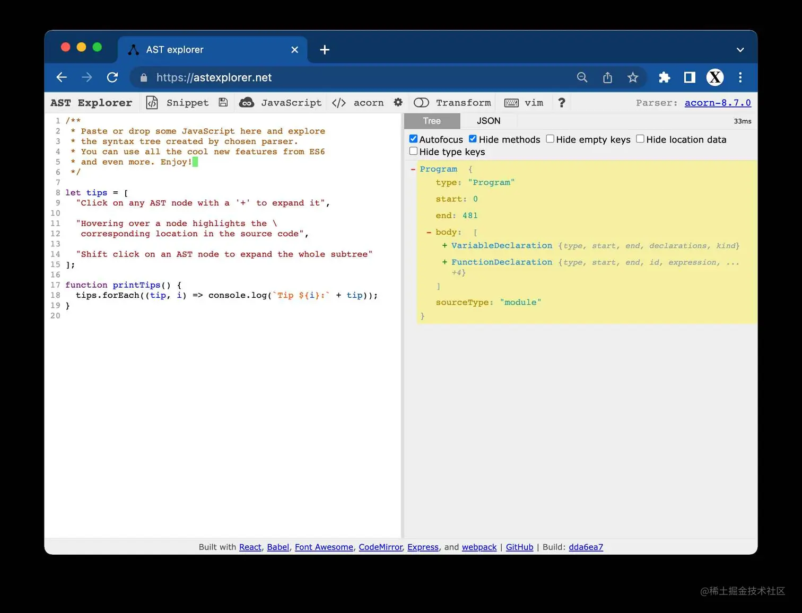Click the end: 481 value
The image size is (802, 613).
click(x=470, y=216)
